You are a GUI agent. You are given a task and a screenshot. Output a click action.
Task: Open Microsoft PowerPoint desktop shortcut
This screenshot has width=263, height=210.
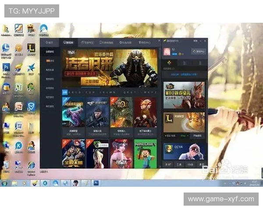point(18,106)
